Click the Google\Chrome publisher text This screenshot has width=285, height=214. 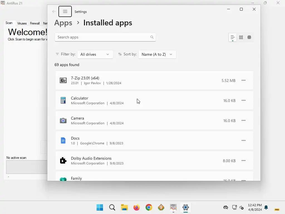click(x=92, y=143)
